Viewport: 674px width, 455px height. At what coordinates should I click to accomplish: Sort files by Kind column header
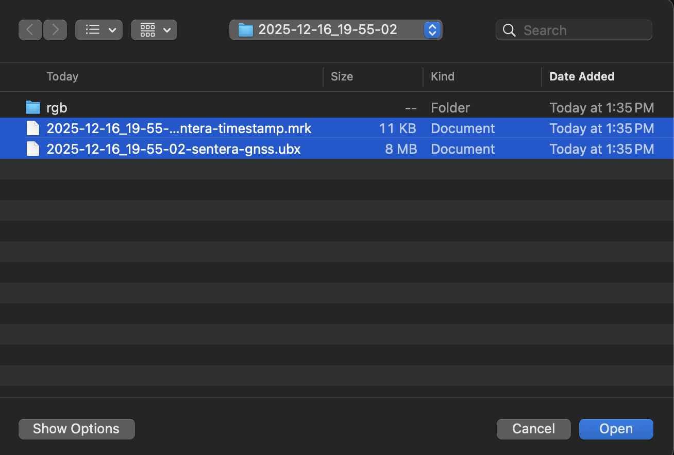(443, 76)
